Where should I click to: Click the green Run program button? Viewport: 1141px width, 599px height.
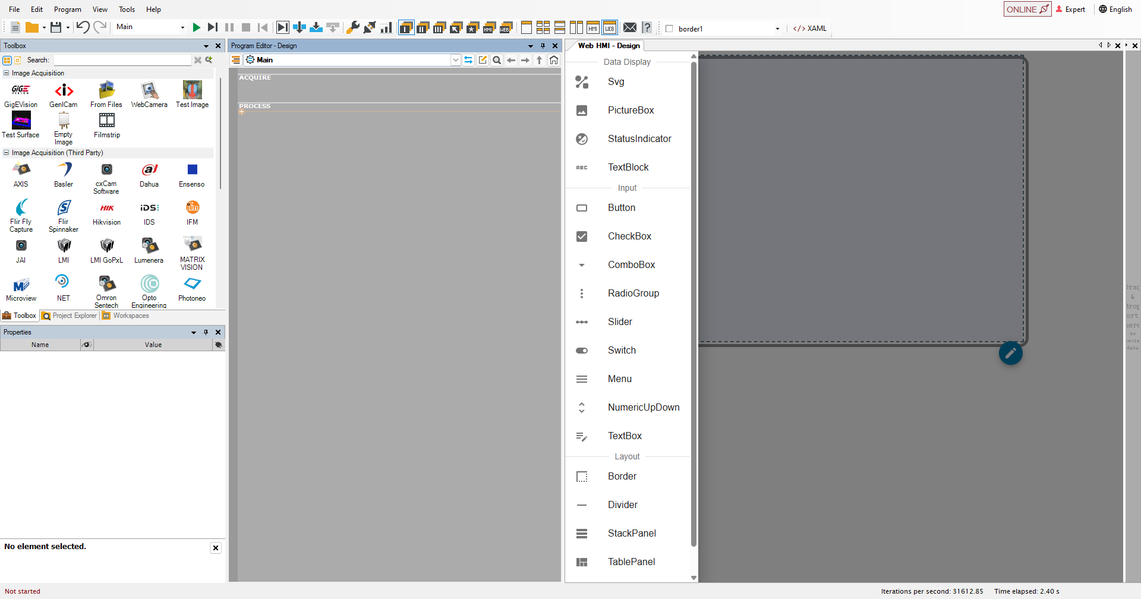197,27
